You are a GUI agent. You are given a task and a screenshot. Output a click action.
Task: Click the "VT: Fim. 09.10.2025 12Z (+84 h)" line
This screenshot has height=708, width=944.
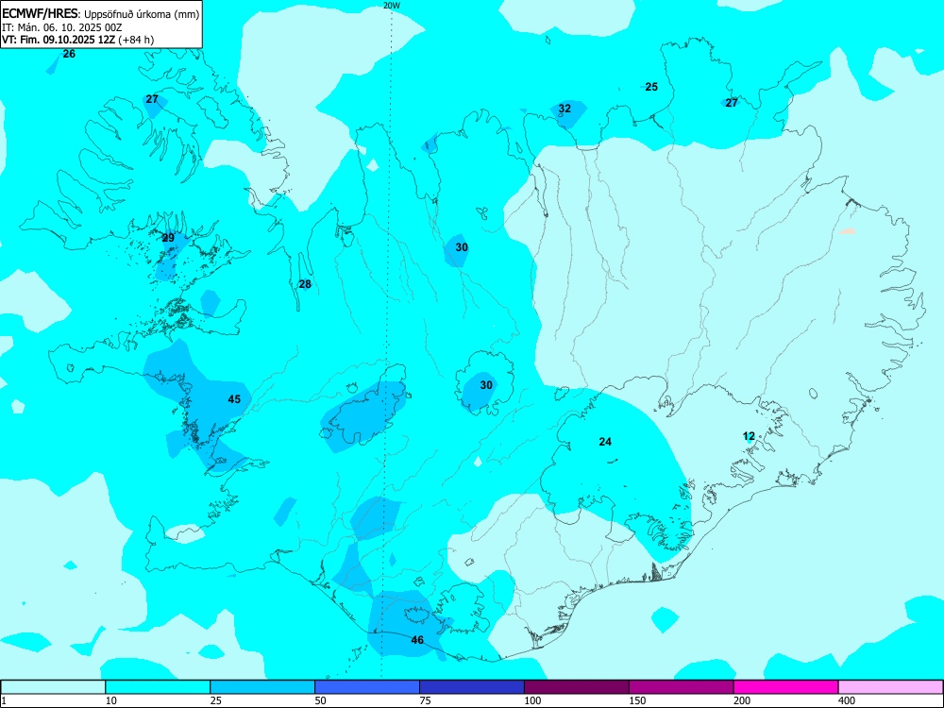[78, 40]
